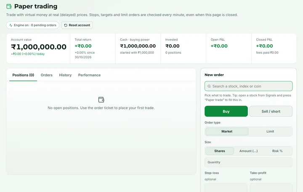Reset the paper trading account
This screenshot has height=192, width=303.
77,25
